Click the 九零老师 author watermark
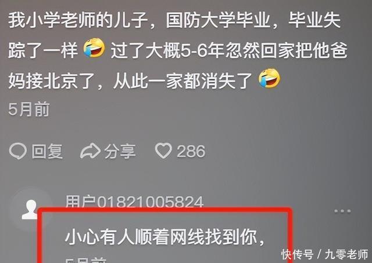Viewport: 372px width, 263px height. coord(346,254)
